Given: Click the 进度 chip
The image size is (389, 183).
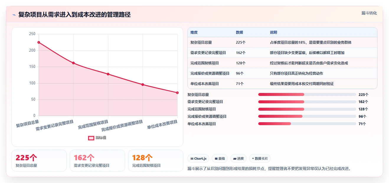Looking at the screenshot, I should (238, 159).
